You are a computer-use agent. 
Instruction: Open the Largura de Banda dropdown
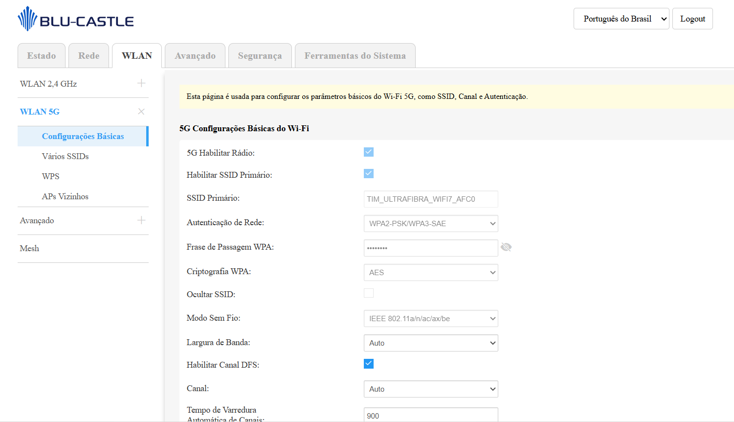click(x=431, y=343)
